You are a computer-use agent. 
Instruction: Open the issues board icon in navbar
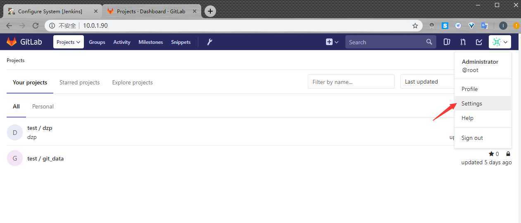(x=447, y=42)
